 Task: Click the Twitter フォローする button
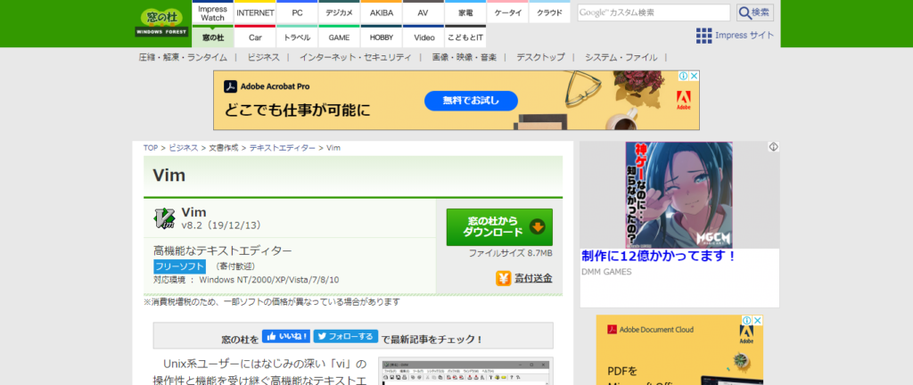point(345,336)
